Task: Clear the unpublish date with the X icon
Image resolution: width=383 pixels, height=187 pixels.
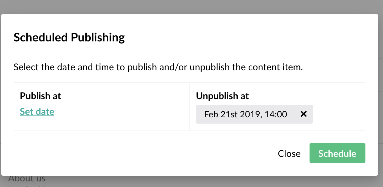Action: coord(304,114)
